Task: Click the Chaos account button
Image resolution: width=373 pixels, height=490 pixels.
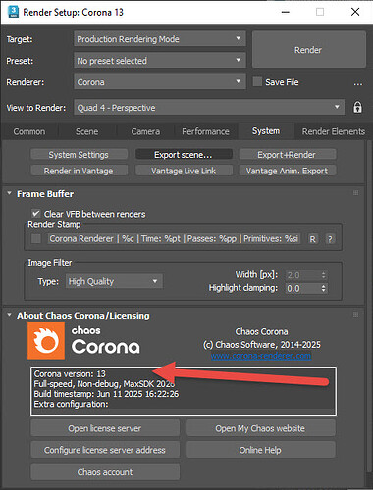Action: (105, 472)
